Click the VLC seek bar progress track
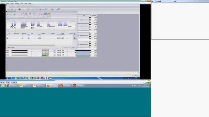The height and width of the screenshot is (117, 209). click(x=73, y=80)
